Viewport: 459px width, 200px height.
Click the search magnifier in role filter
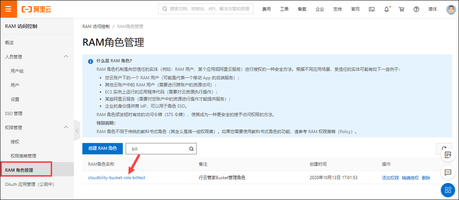(x=191, y=149)
